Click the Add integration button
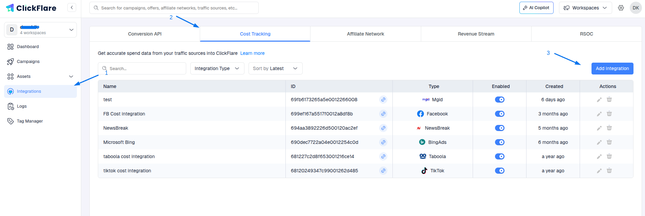The height and width of the screenshot is (216, 645). tap(612, 68)
